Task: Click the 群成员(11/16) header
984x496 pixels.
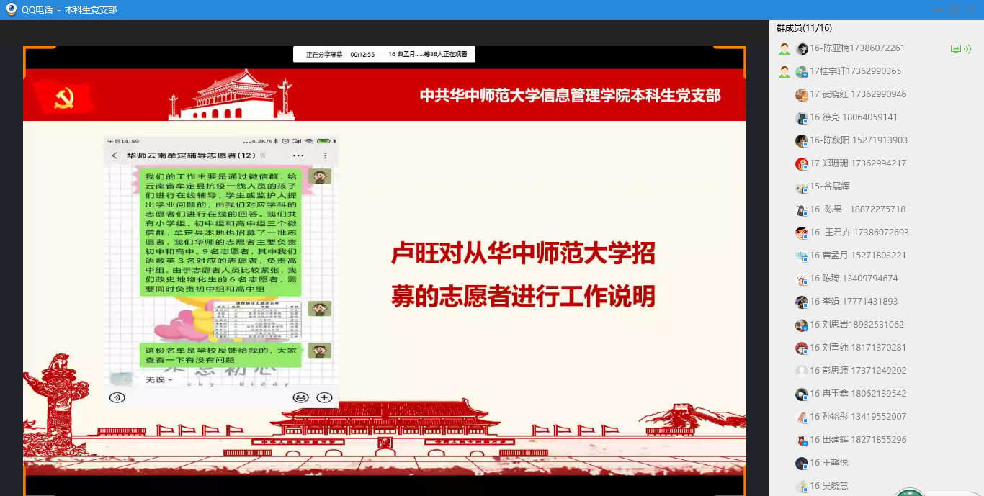Action: (x=804, y=28)
